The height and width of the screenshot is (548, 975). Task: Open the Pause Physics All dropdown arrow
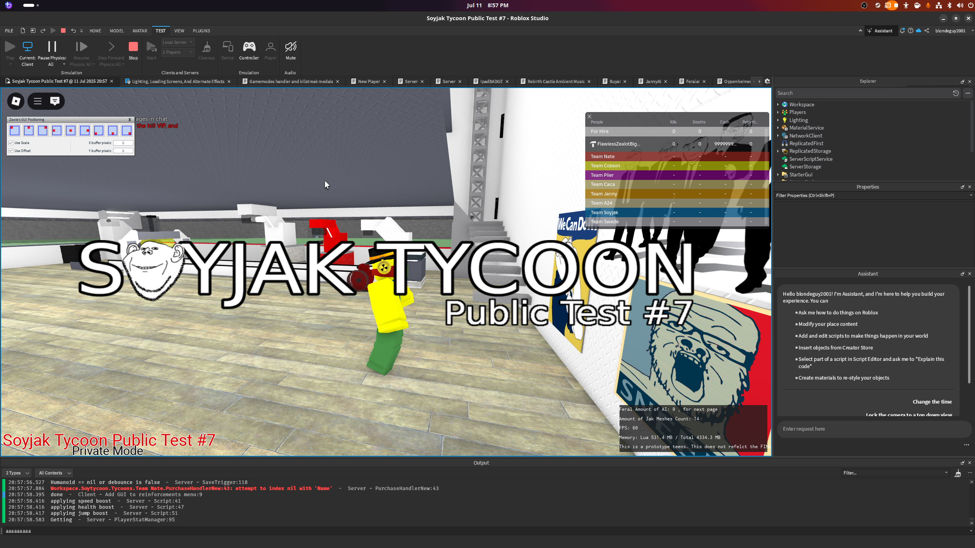64,64
